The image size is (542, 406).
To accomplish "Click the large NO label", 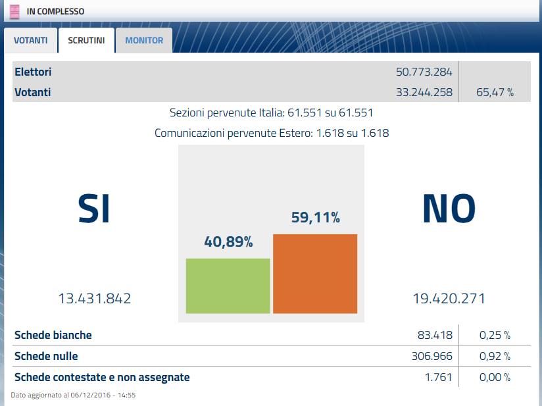I will pos(450,209).
